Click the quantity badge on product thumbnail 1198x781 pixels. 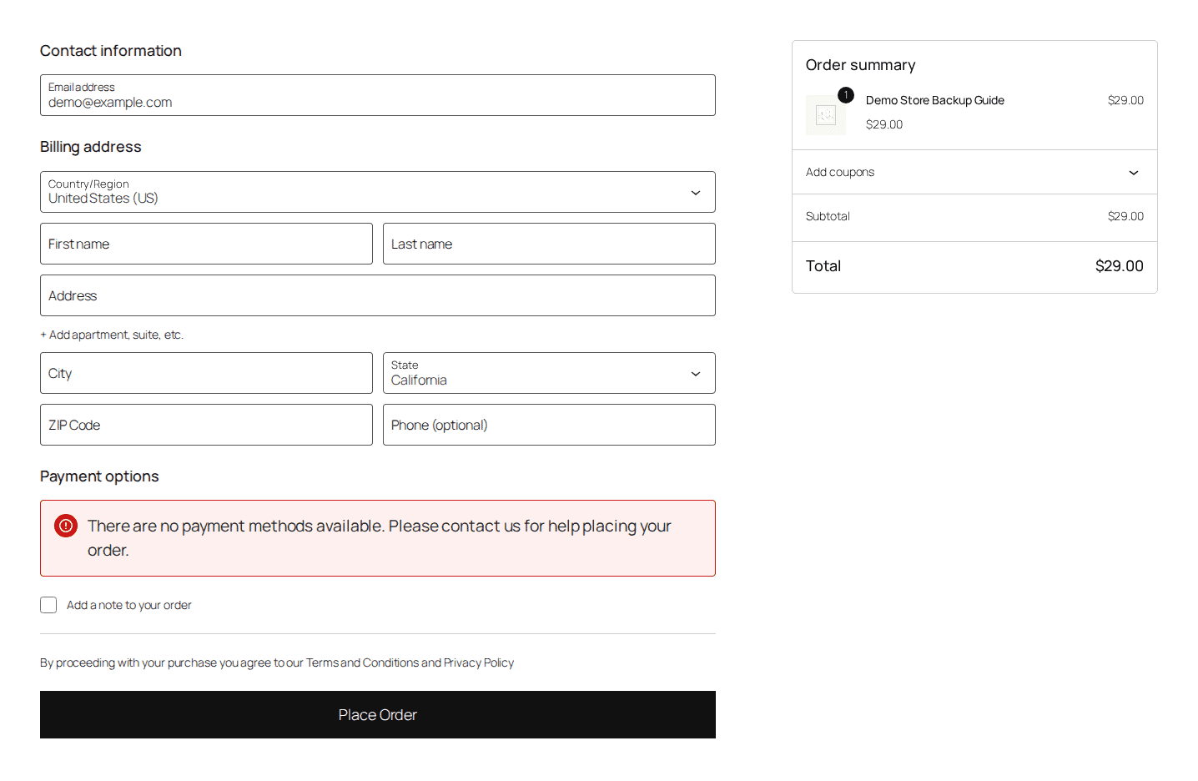(x=846, y=95)
